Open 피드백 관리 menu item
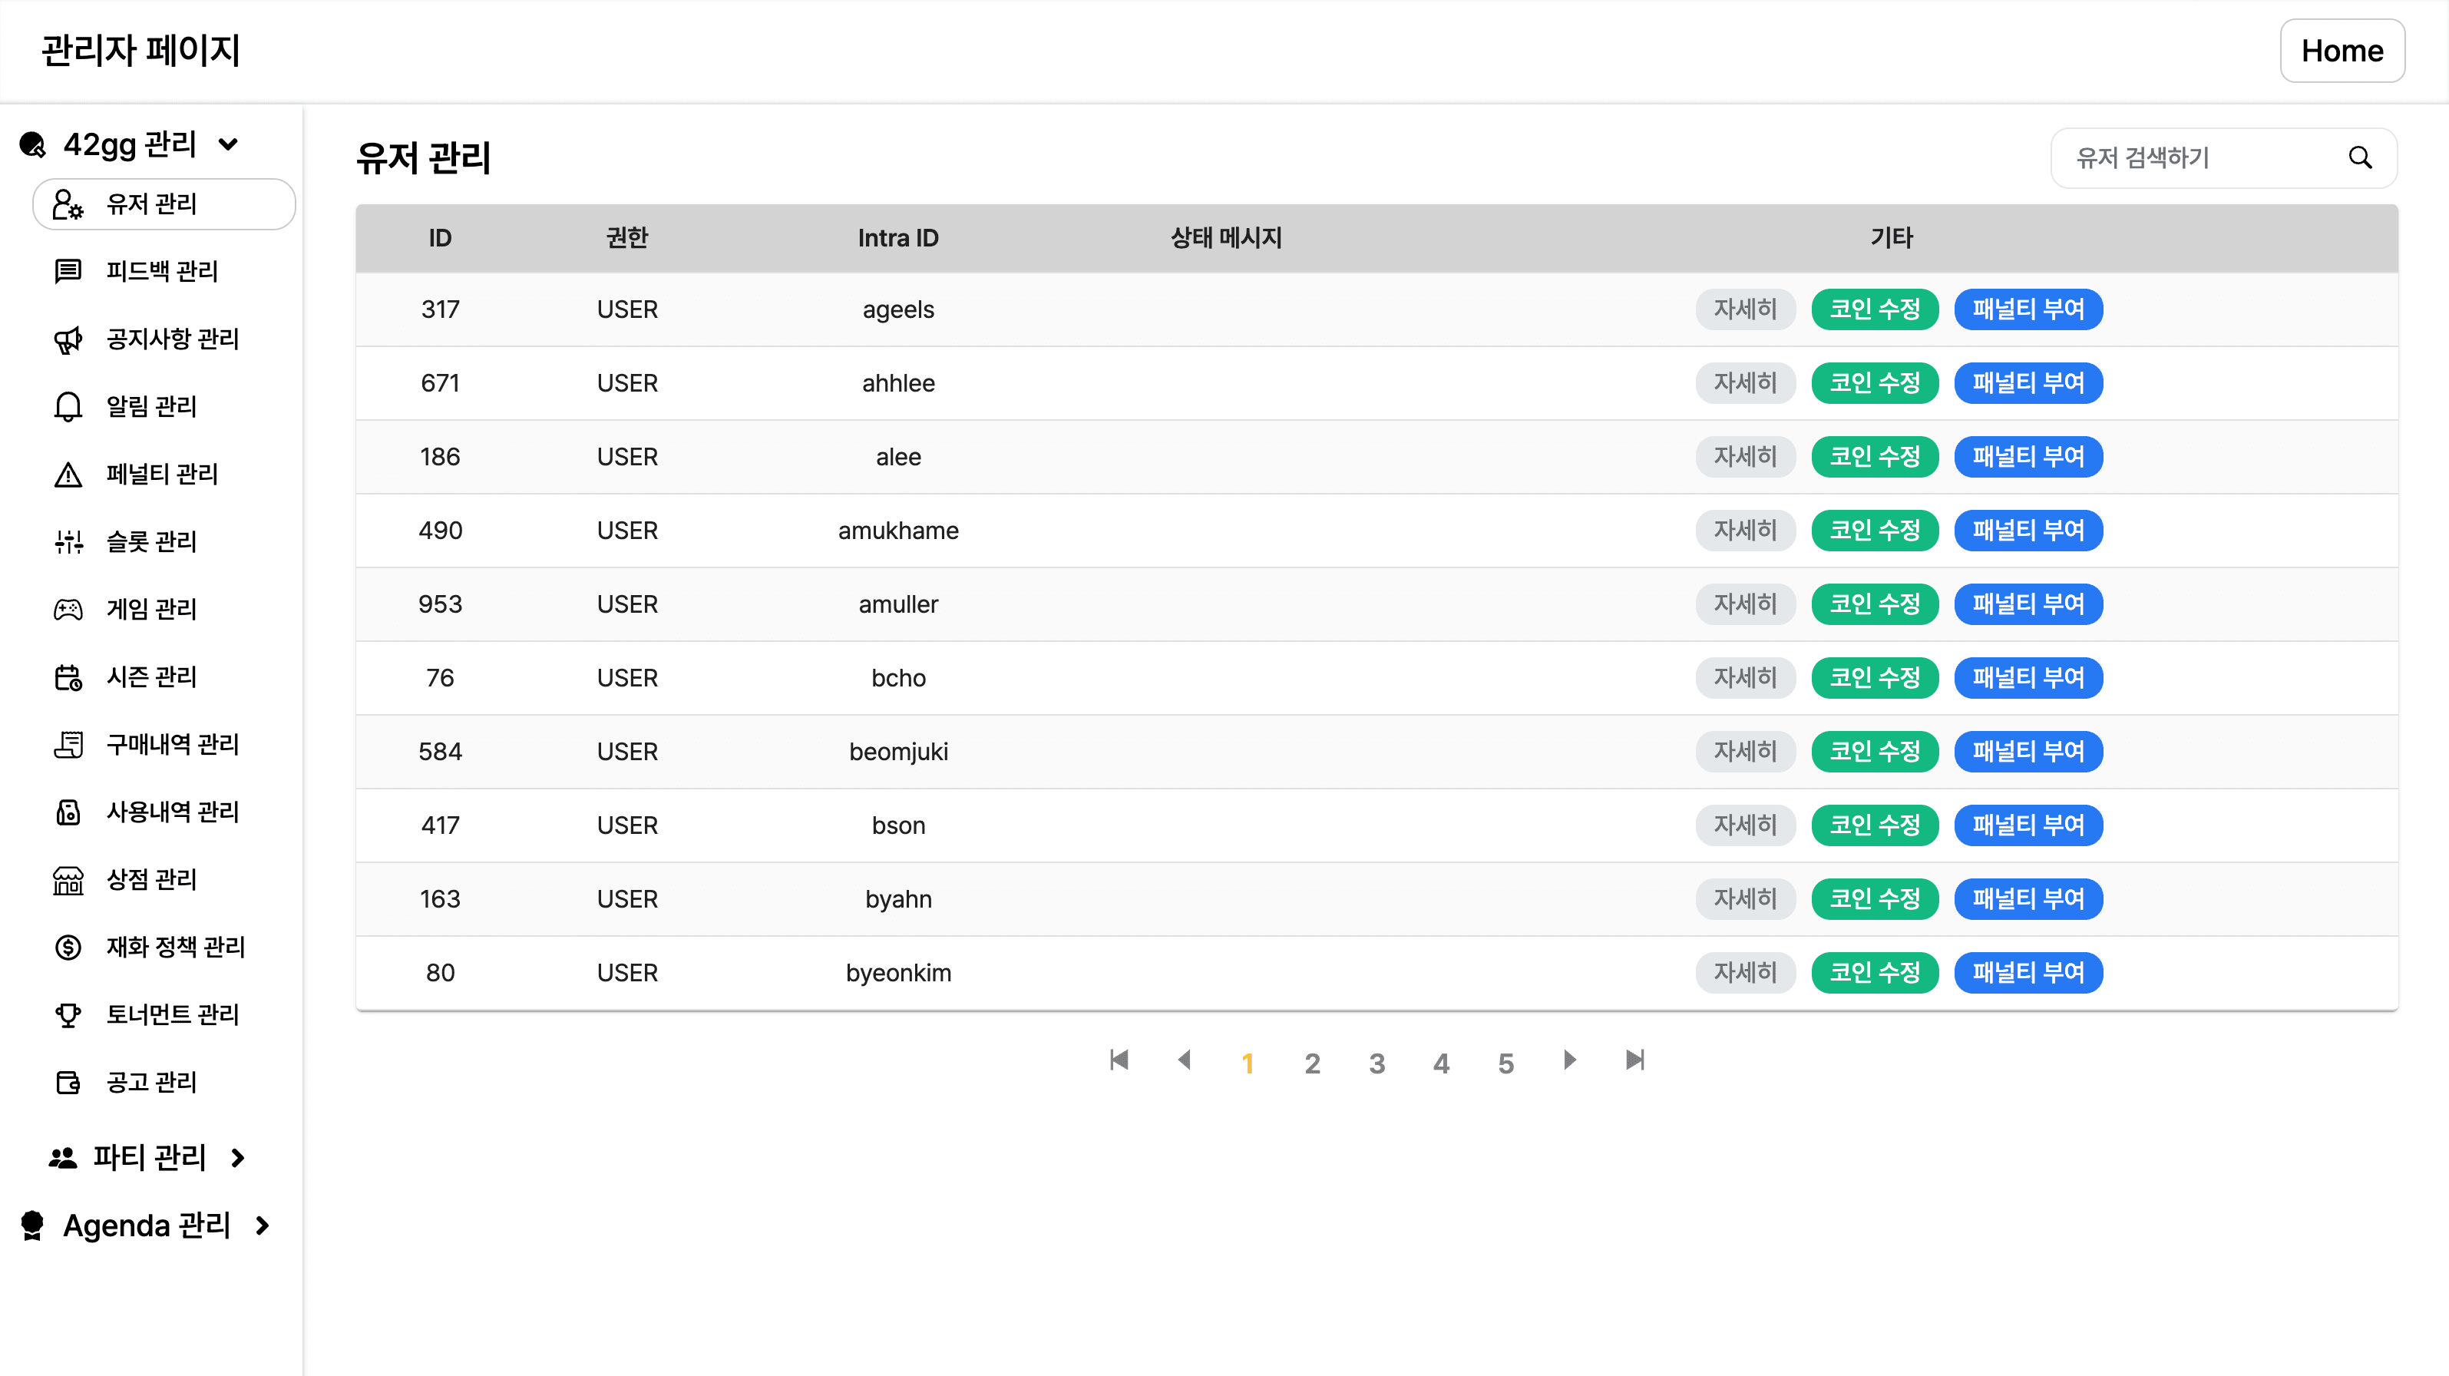 [x=164, y=271]
